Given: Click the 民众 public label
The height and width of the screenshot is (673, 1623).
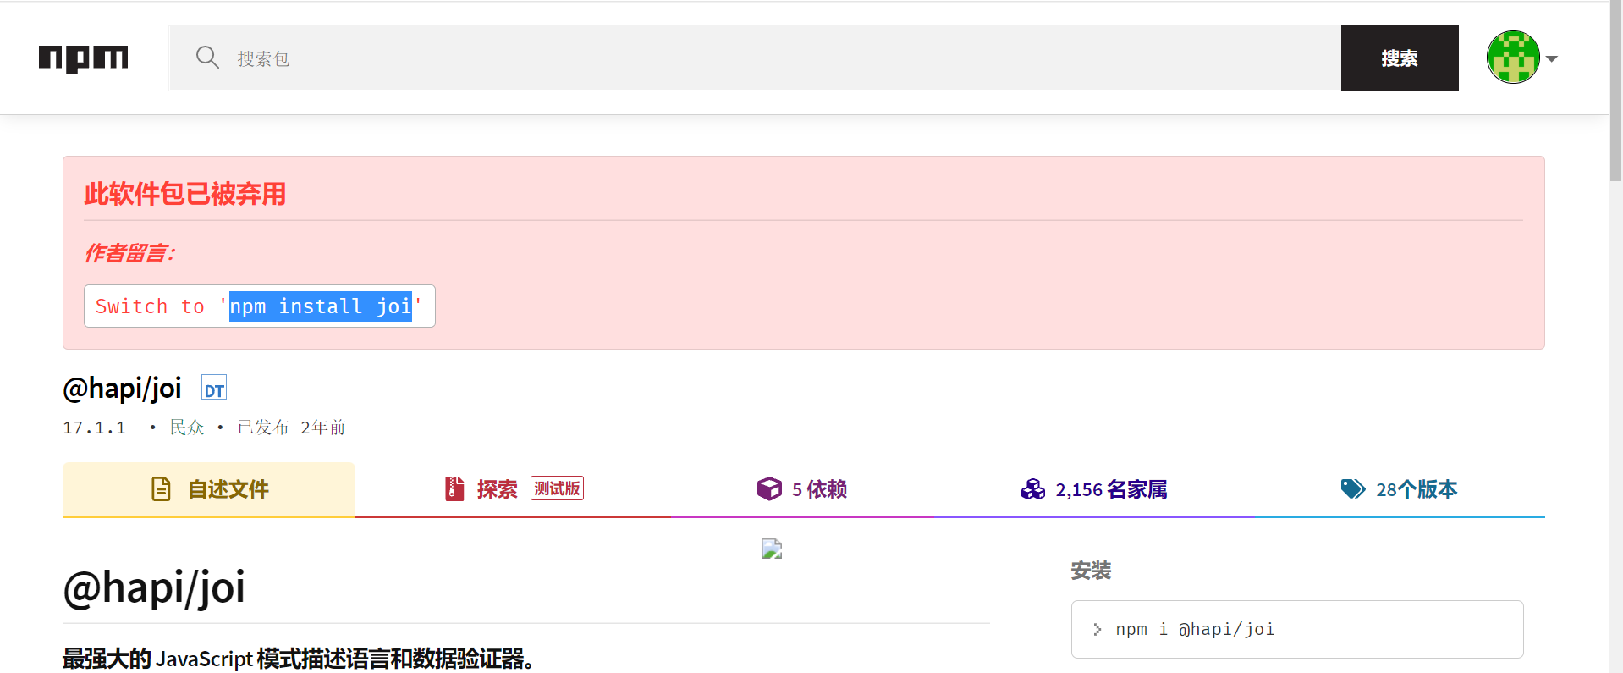Looking at the screenshot, I should click(x=187, y=428).
